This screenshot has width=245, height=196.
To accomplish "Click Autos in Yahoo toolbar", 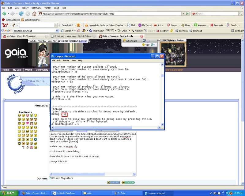I will click(x=158, y=25).
